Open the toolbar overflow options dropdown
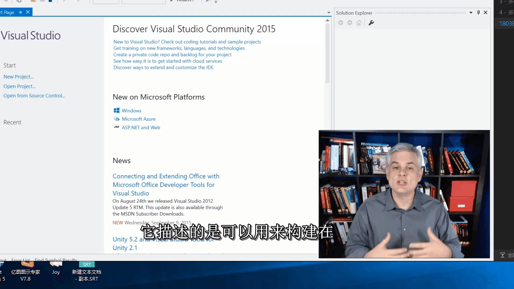514x289 pixels. pos(216,2)
